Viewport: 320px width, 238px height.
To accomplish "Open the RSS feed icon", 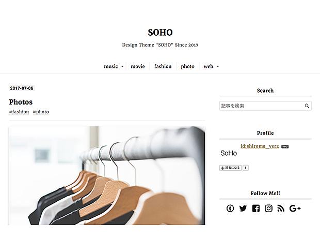I will [281, 209].
